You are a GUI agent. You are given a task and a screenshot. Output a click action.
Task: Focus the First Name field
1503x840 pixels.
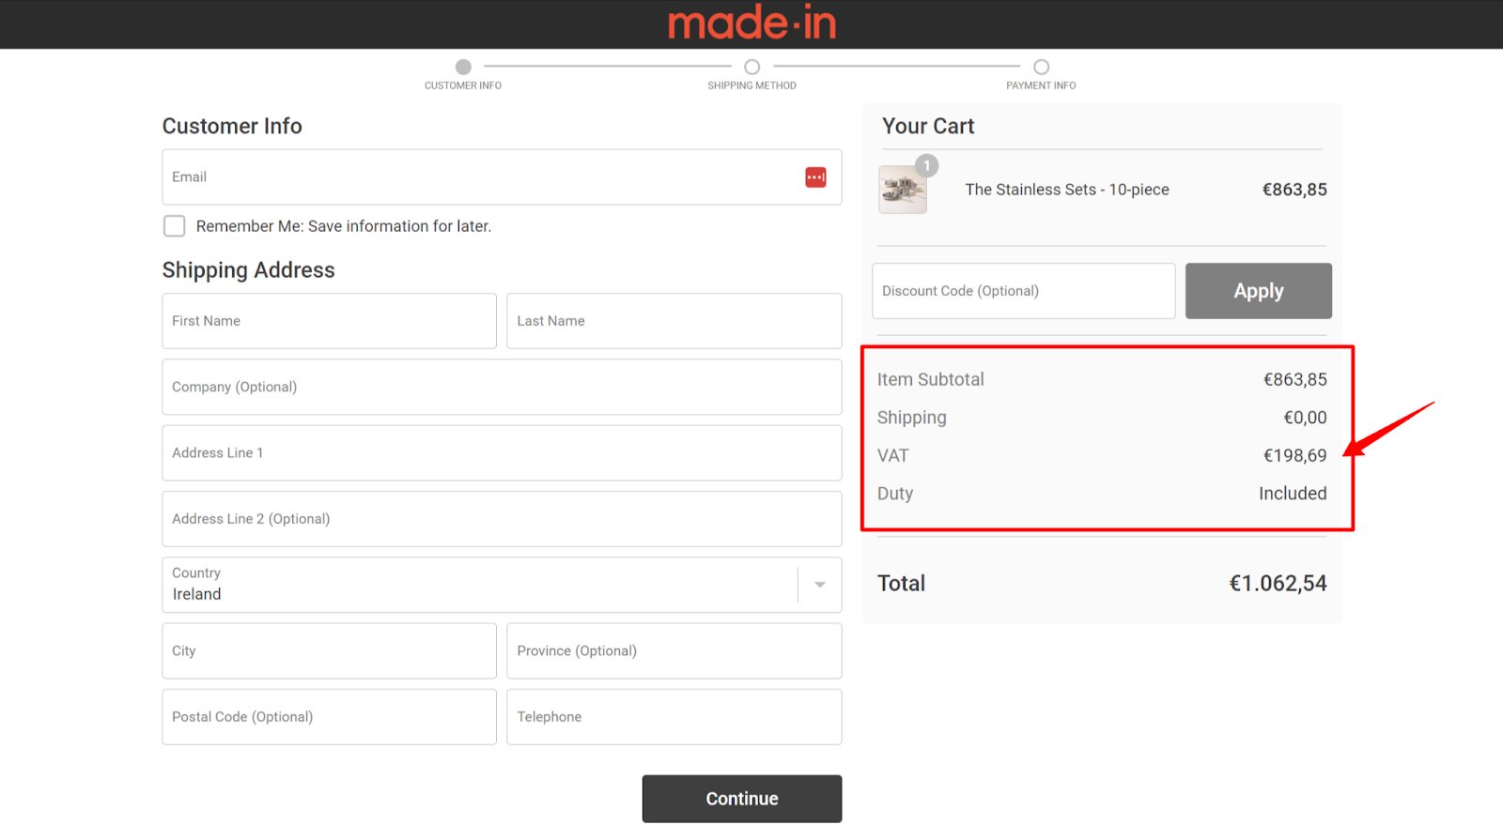[x=329, y=321]
